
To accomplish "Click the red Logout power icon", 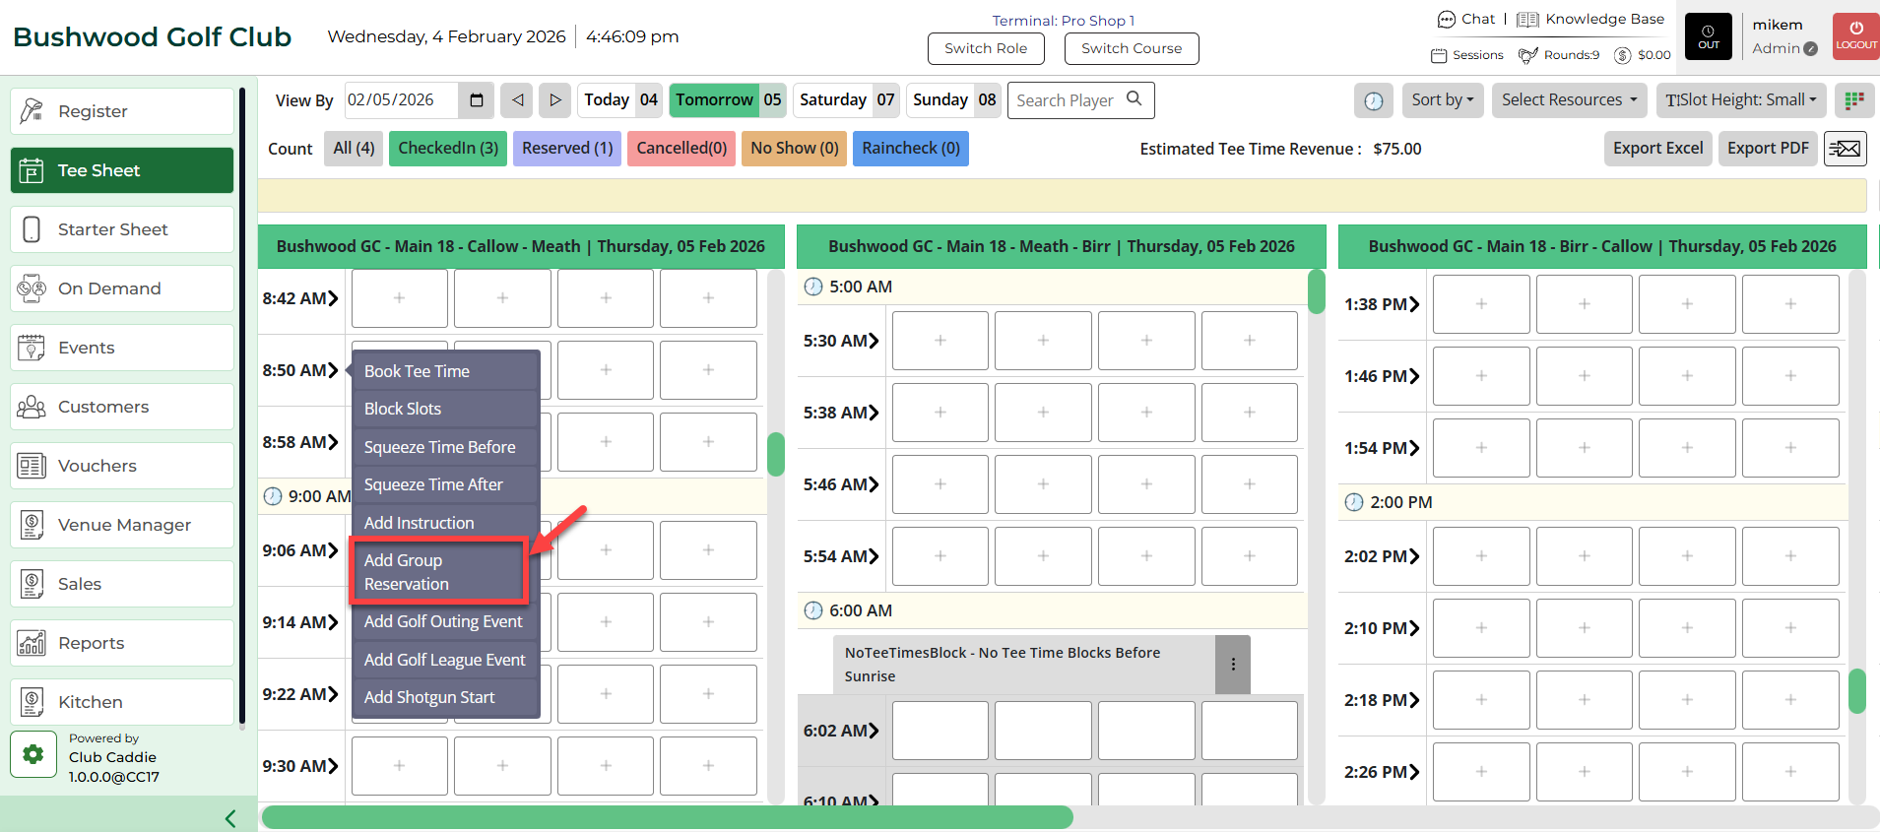I will (x=1855, y=36).
